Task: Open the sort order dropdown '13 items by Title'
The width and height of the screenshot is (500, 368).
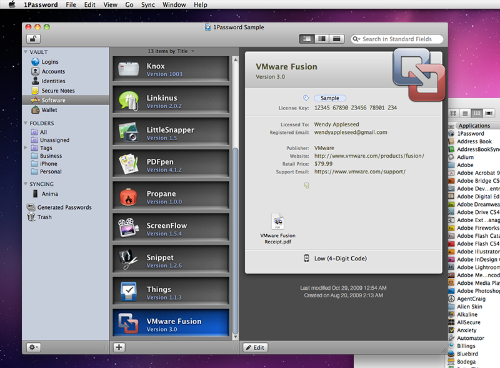Action: click(x=171, y=51)
